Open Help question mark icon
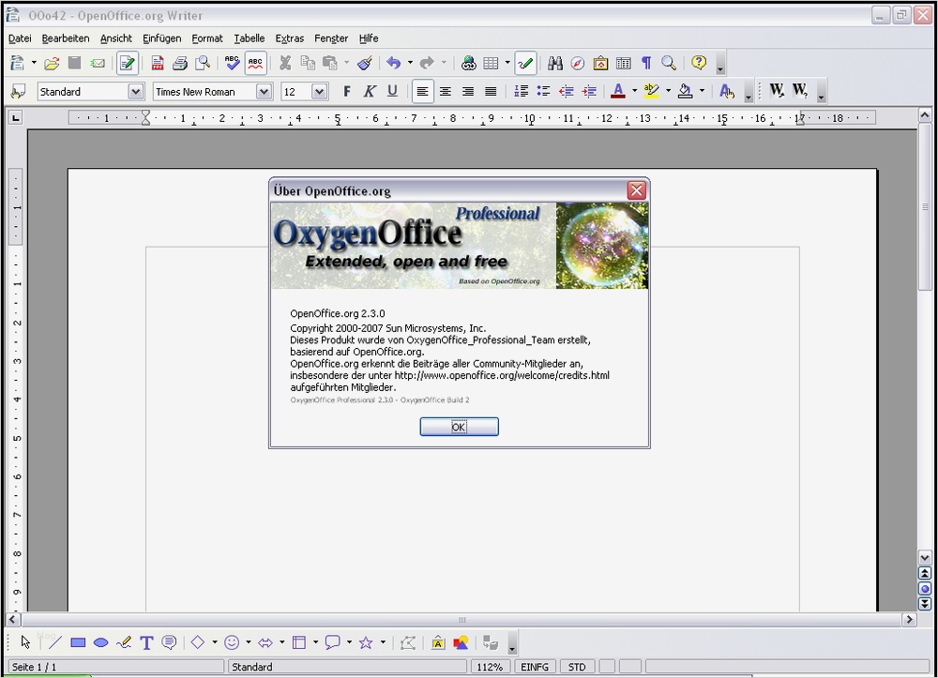This screenshot has width=938, height=678. click(699, 63)
